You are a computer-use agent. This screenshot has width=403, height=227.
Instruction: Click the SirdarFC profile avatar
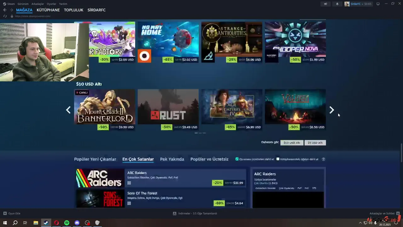coord(347,4)
